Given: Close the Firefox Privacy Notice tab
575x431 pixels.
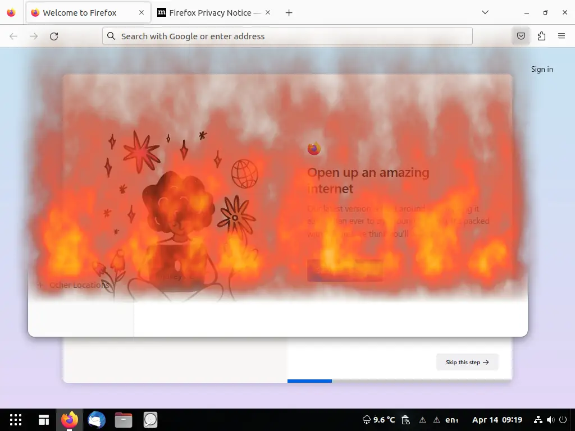Looking at the screenshot, I should pyautogui.click(x=268, y=12).
